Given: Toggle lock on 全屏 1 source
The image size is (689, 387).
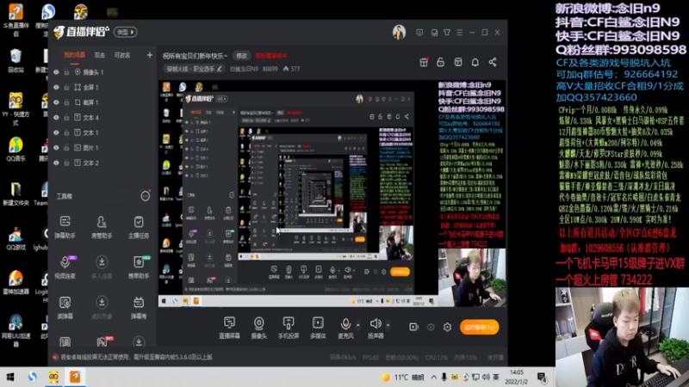Looking at the screenshot, I should pyautogui.click(x=66, y=88).
